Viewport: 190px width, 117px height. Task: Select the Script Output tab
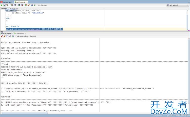click(x=7, y=33)
